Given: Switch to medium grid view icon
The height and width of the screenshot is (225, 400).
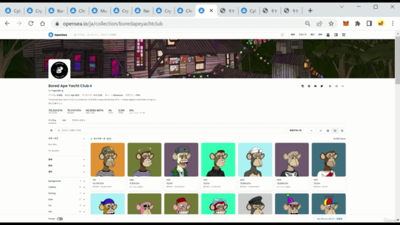Looking at the screenshot, I should (335, 131).
